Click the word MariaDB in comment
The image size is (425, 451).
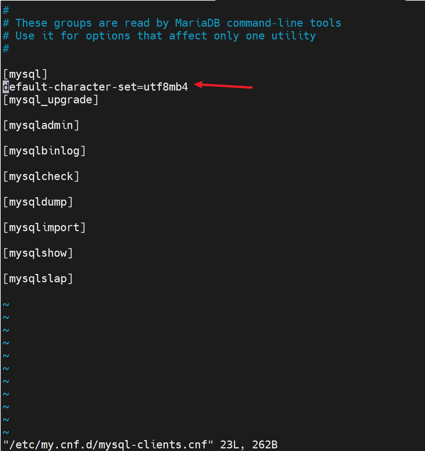pos(197,23)
